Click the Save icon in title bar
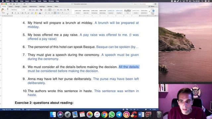The image size is (212, 119). click(x=14, y=4)
